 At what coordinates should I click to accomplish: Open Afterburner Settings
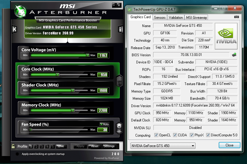click(109, 146)
